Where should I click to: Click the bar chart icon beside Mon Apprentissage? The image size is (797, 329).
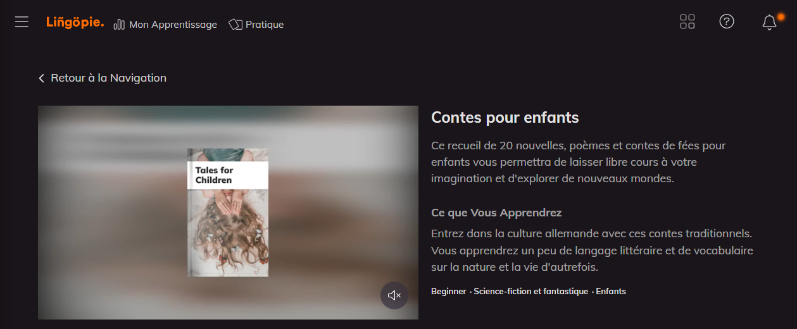[119, 25]
